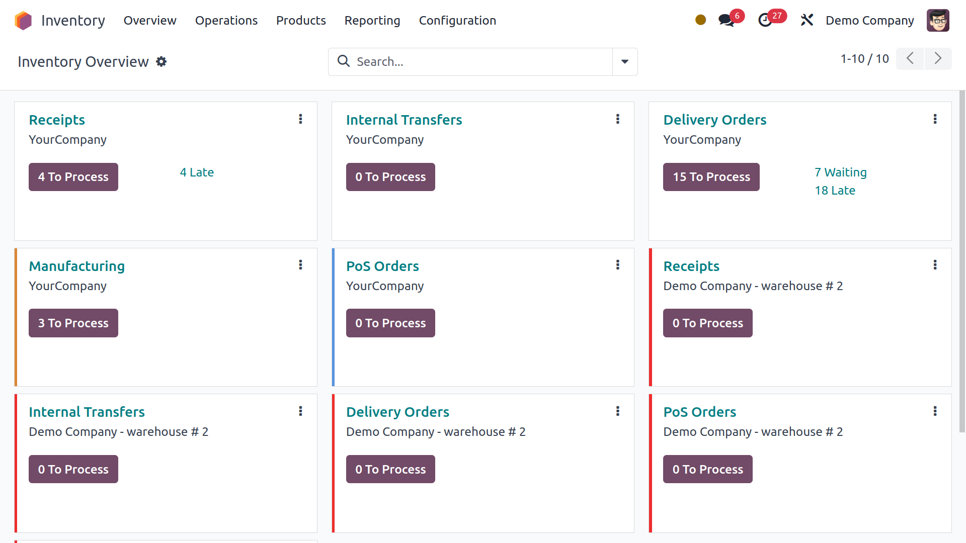Open kebab menu on YourCompany PoS Orders card

618,265
